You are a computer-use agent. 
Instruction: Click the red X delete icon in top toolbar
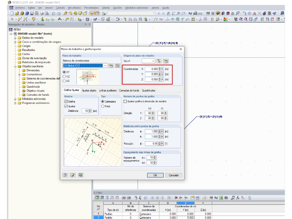point(259,13)
